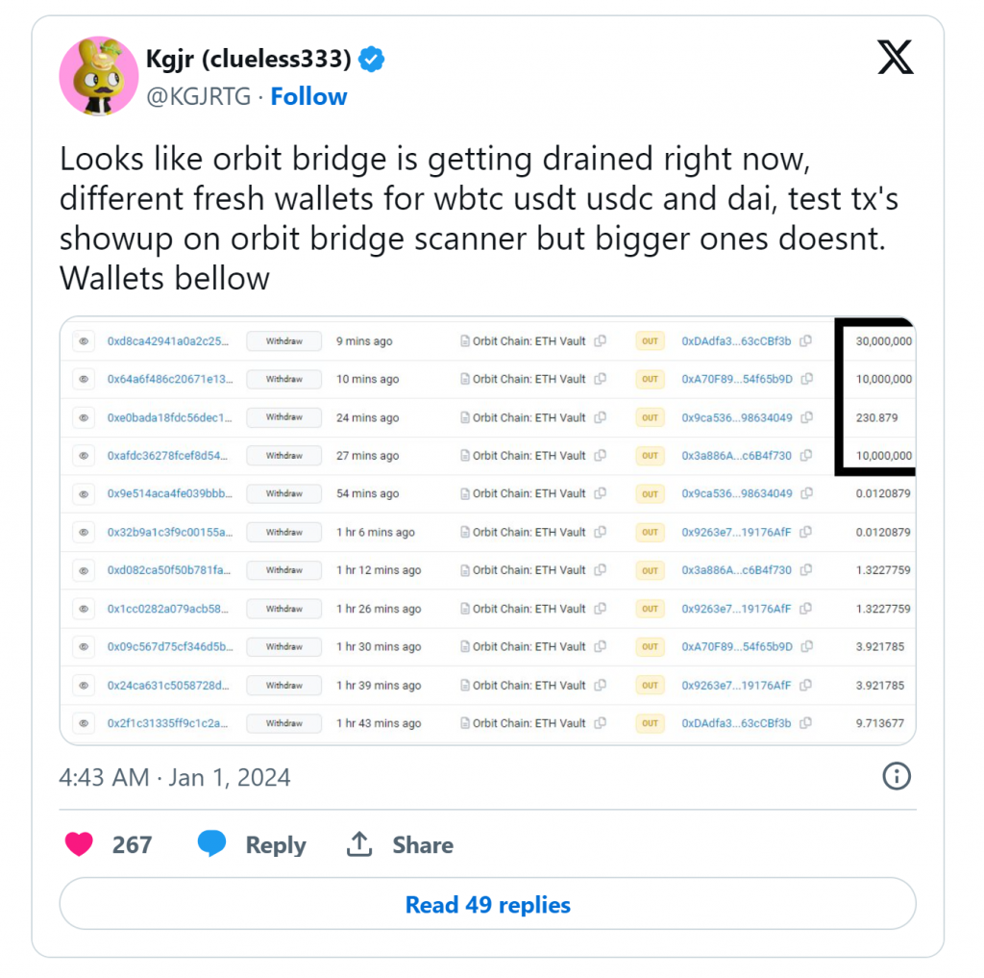
Task: Open the Kgjr profile avatar
Action: pyautogui.click(x=99, y=77)
